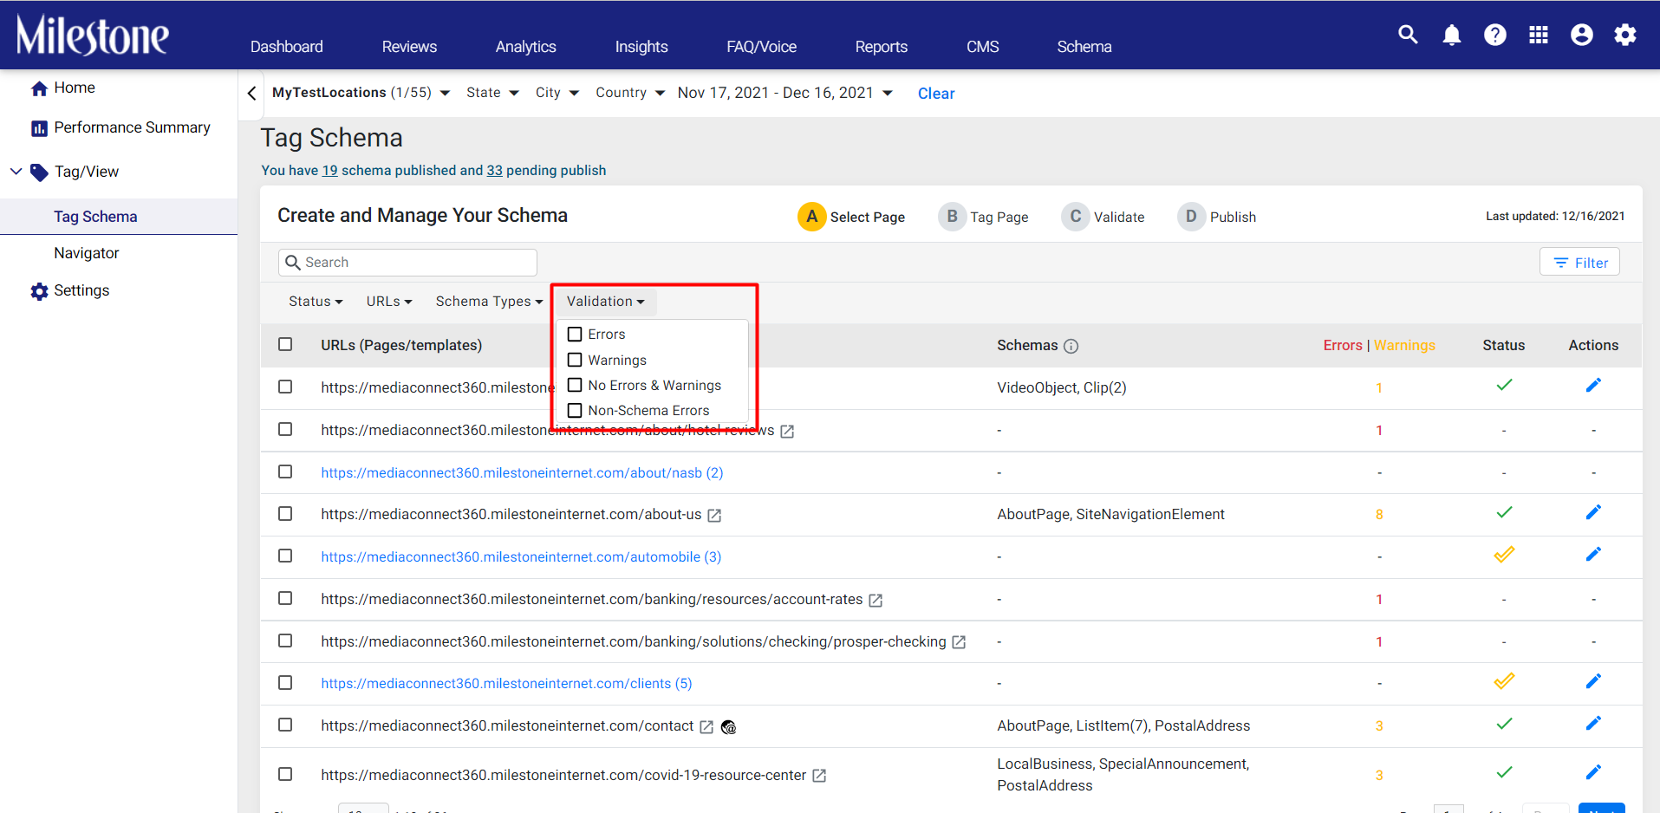Select the about-us row checkbox
1660x813 pixels.
pos(285,514)
